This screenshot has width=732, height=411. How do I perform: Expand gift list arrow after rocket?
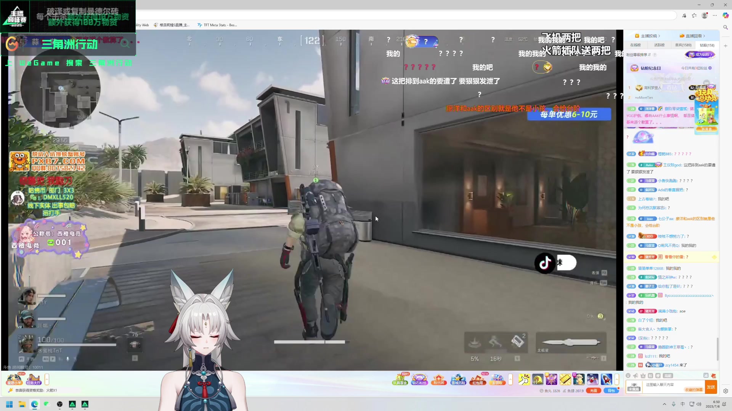click(x=616, y=379)
